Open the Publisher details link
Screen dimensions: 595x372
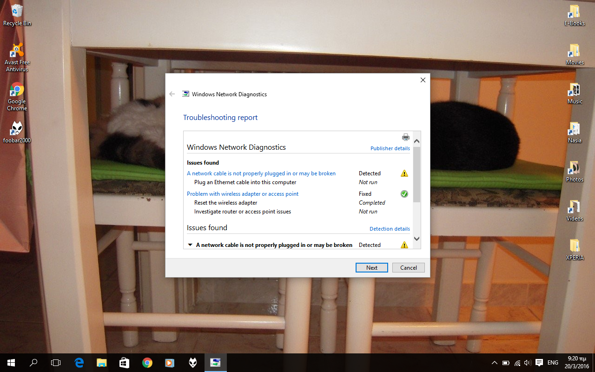(390, 148)
